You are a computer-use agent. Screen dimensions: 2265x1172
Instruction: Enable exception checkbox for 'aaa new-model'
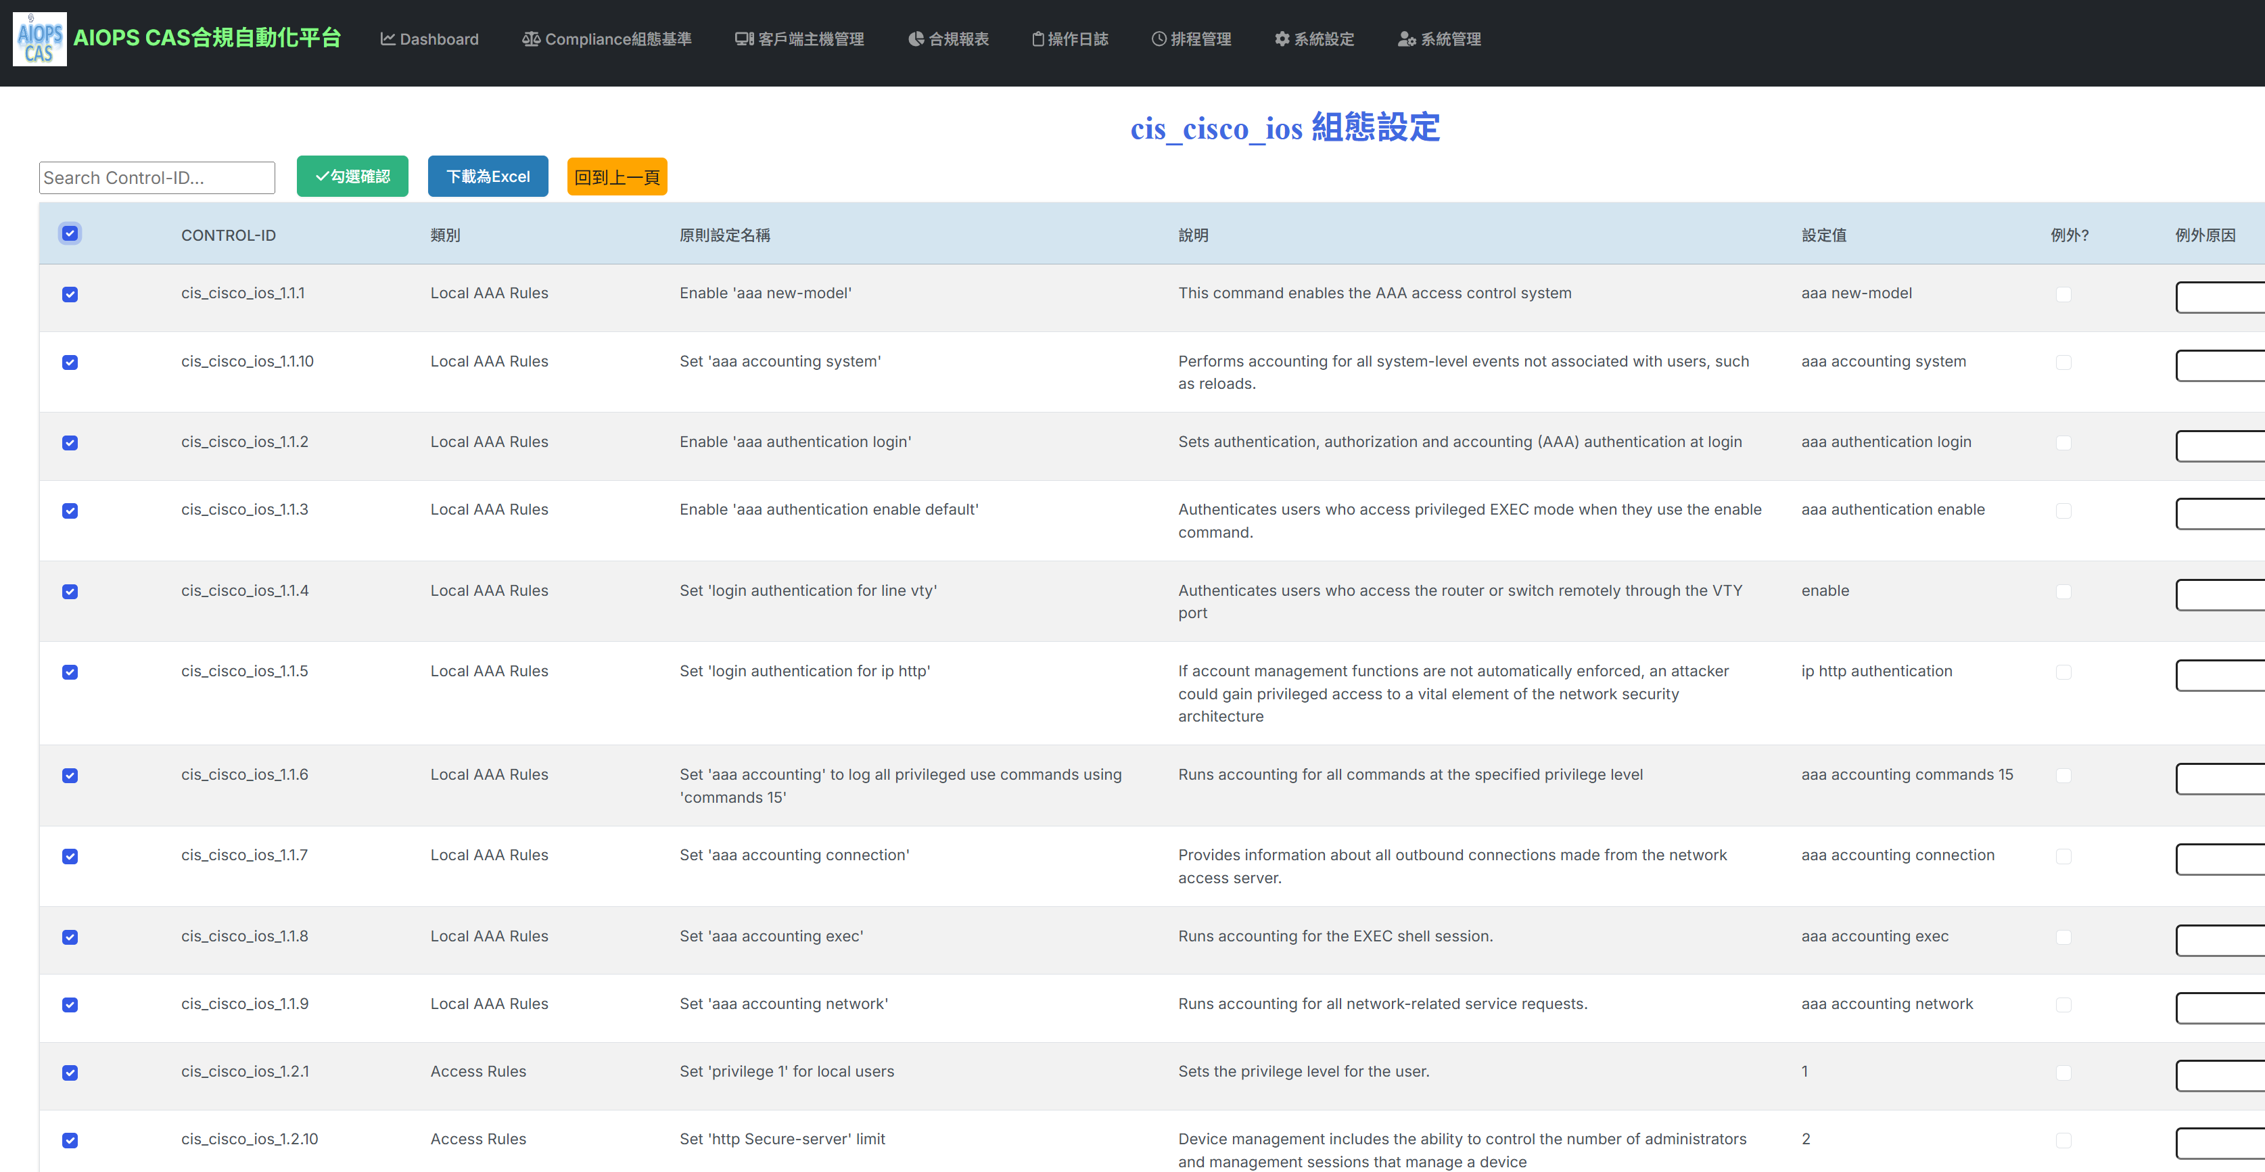(x=2063, y=295)
